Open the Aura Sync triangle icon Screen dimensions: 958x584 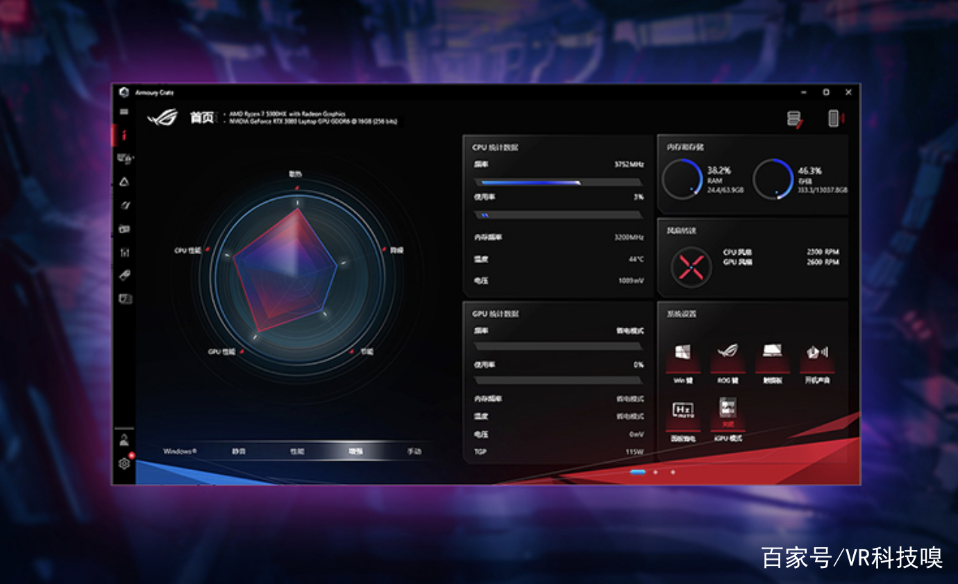[124, 182]
